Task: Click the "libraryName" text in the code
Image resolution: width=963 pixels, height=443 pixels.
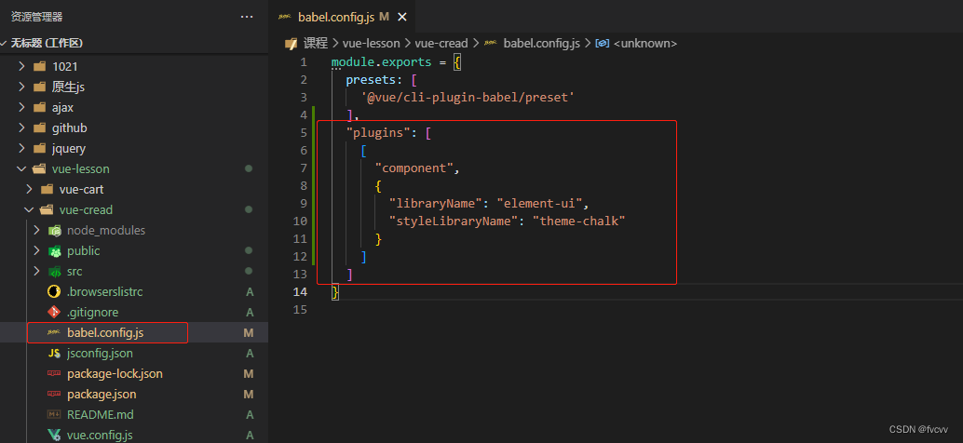Action: pos(436,203)
